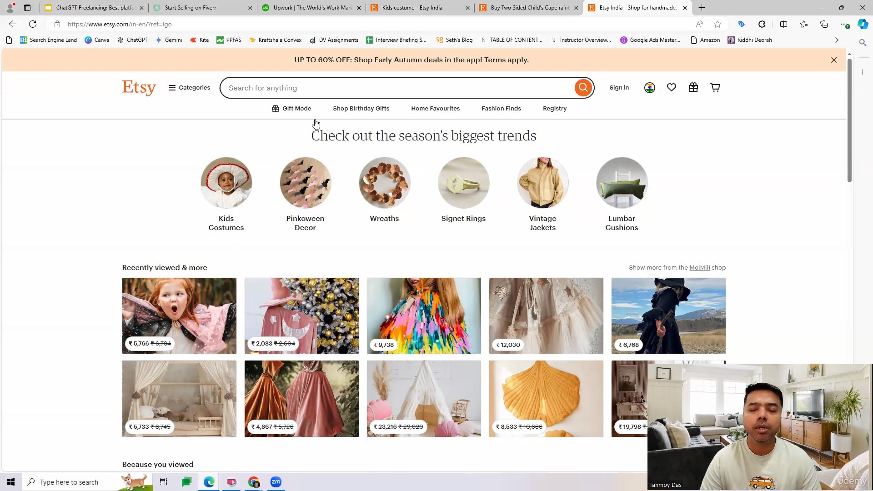Open Shop Birthday Gifts
Image resolution: width=873 pixels, height=491 pixels.
[361, 109]
